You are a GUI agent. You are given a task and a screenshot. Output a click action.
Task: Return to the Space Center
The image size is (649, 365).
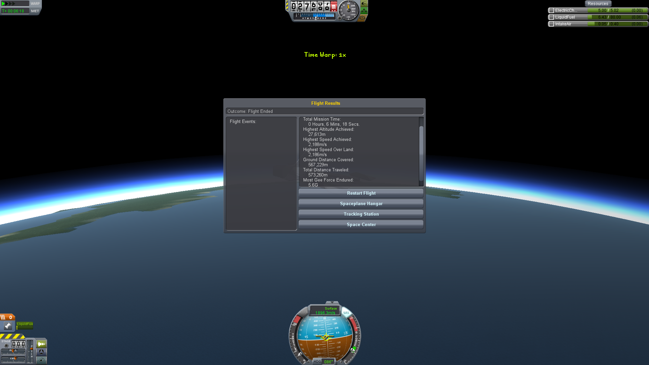(361, 224)
